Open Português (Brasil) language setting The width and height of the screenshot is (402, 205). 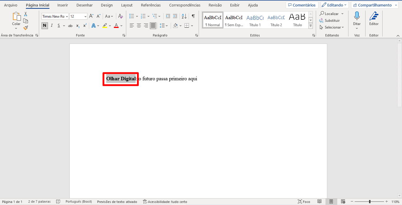tap(79, 201)
